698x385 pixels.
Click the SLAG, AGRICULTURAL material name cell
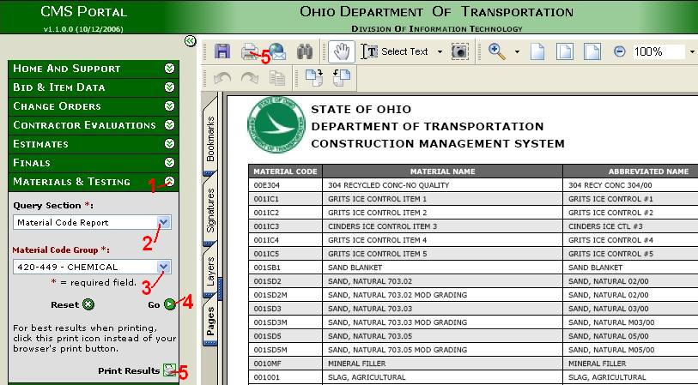tap(442, 377)
